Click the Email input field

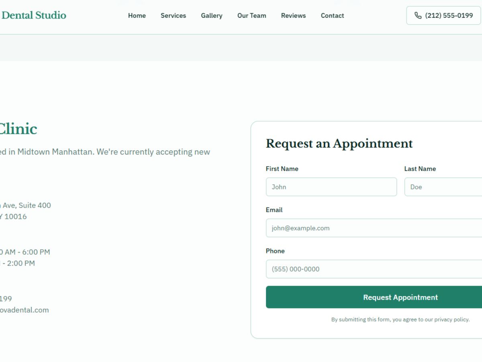(x=374, y=228)
